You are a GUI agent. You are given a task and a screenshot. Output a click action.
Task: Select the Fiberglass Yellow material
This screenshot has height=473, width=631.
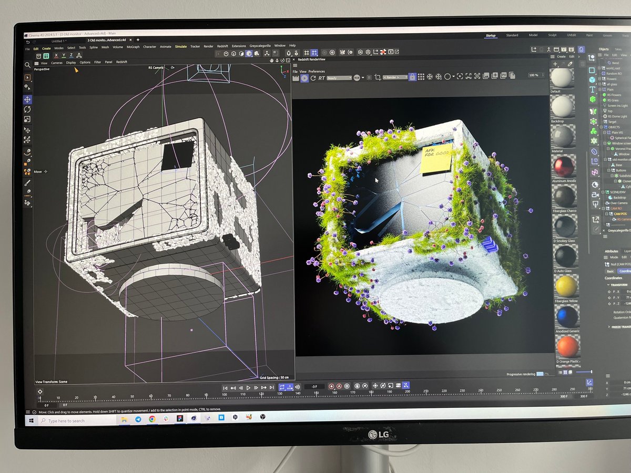click(x=566, y=286)
